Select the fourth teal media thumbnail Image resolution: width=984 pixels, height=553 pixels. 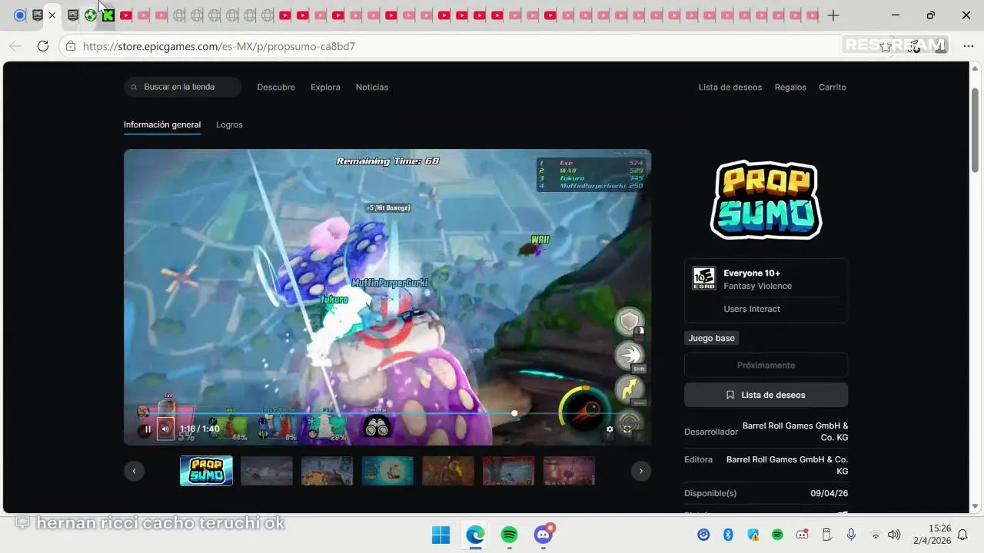[387, 471]
